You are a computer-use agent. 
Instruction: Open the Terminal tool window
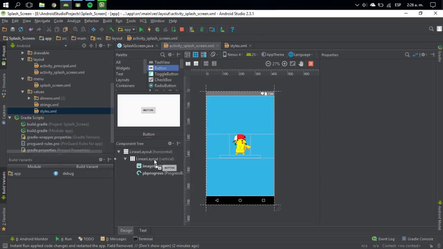click(143, 239)
